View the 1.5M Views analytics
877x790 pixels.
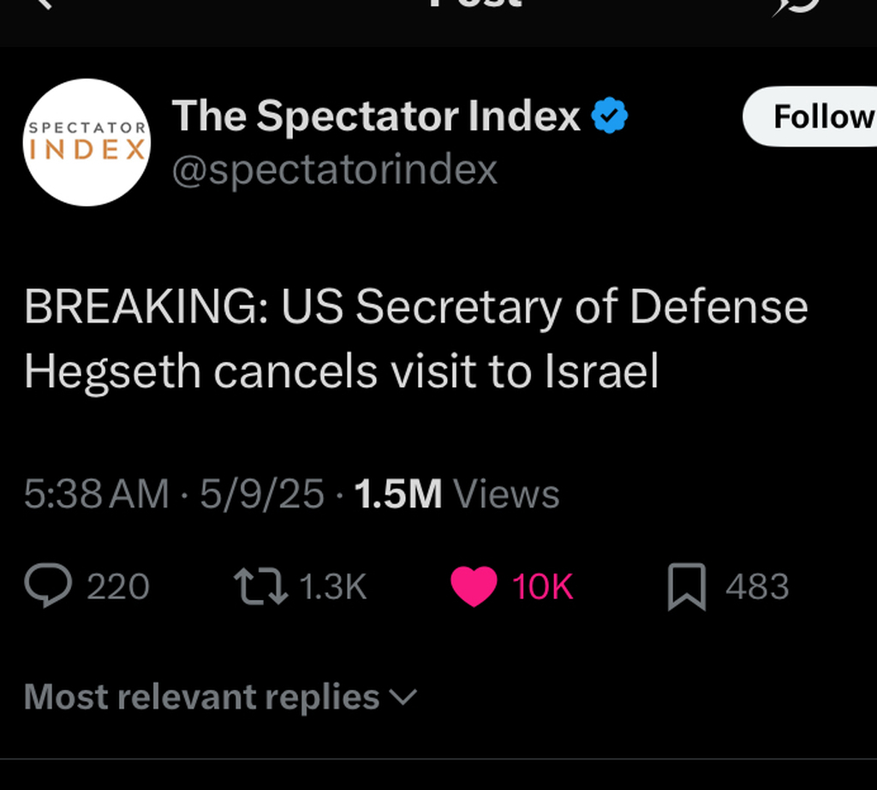point(456,495)
